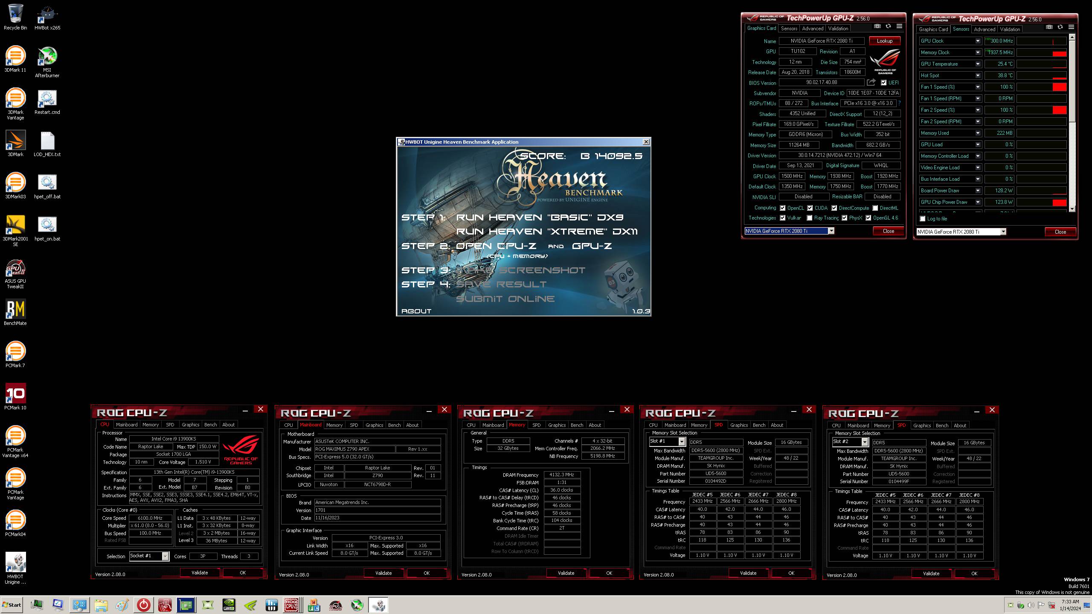
Task: Take screenshot via camera icon in left GPU-Z
Action: point(877,26)
